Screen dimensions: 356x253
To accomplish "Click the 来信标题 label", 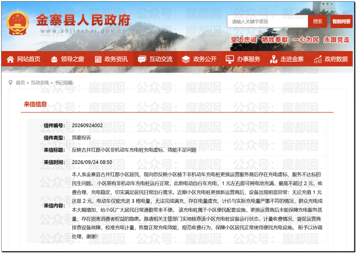I will [54, 150].
